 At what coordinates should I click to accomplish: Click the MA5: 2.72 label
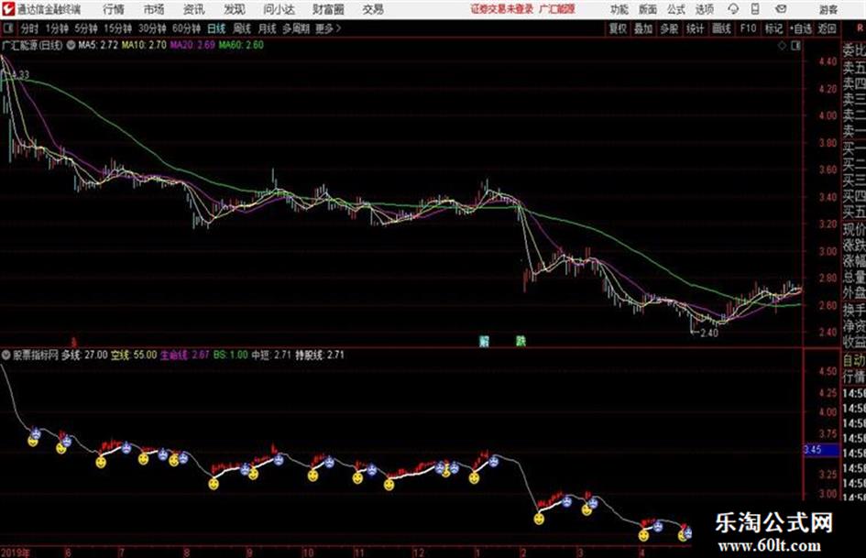98,45
